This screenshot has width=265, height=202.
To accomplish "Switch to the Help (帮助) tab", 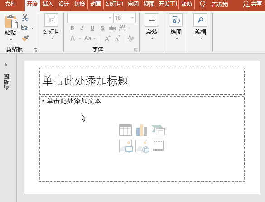I will point(187,4).
